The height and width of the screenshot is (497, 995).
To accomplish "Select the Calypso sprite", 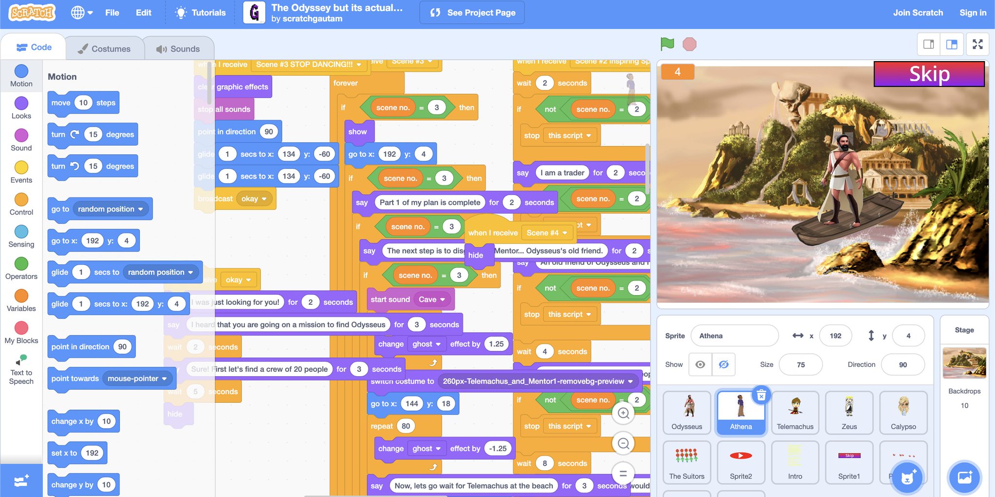I will 903,413.
